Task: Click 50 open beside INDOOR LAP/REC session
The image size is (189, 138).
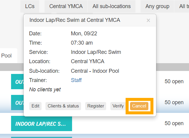Action: [x=174, y=123]
